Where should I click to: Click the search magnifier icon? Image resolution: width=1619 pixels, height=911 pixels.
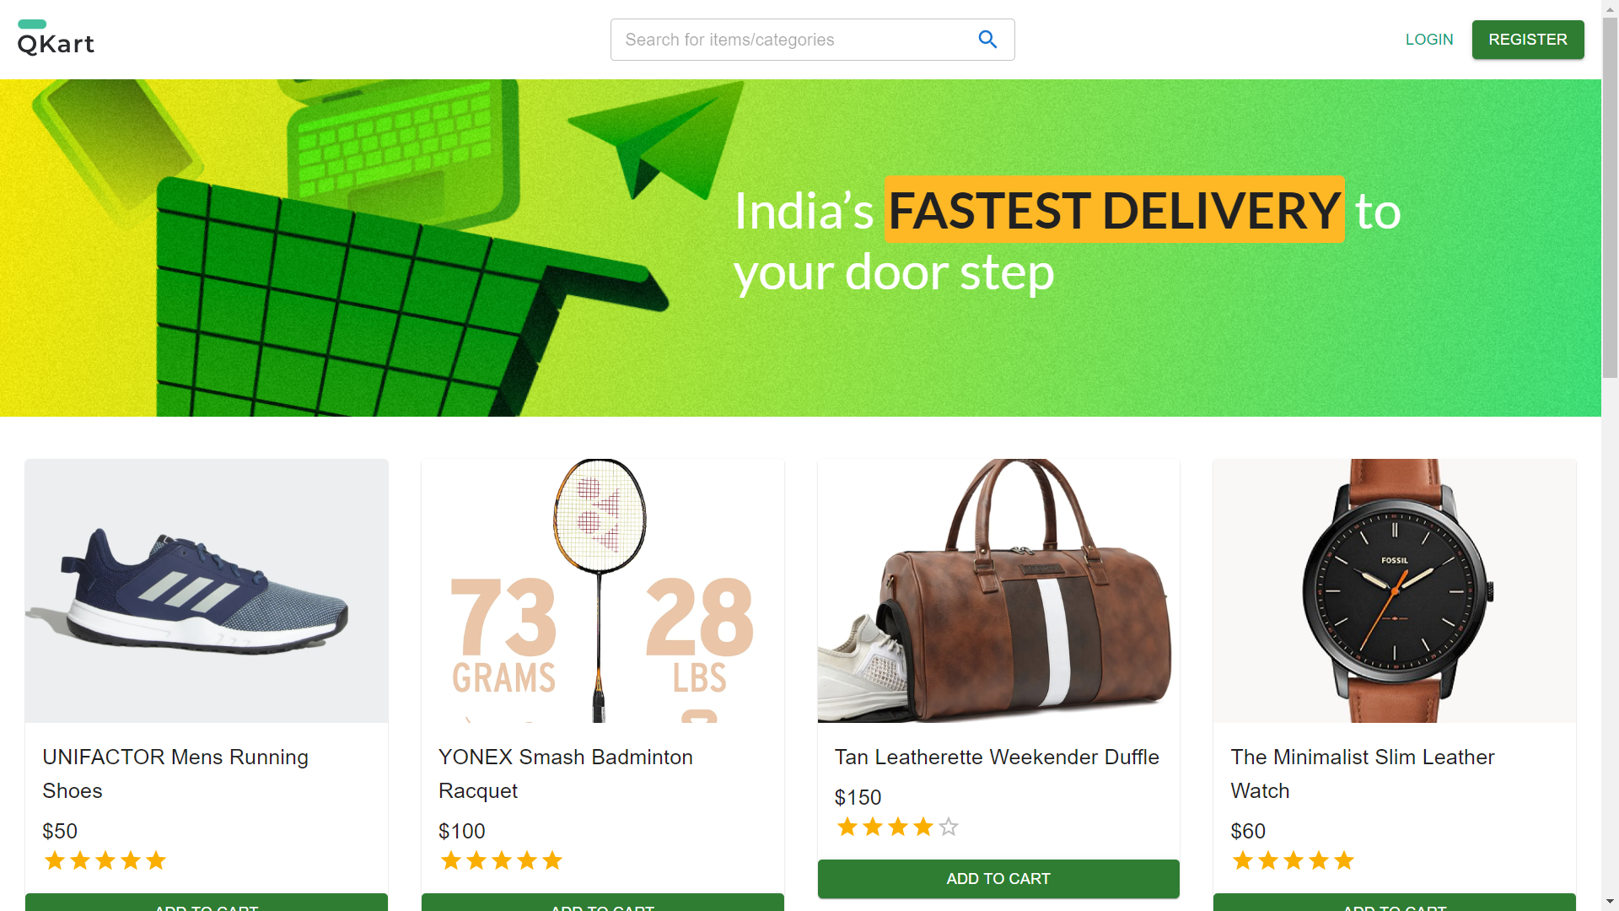(x=987, y=40)
